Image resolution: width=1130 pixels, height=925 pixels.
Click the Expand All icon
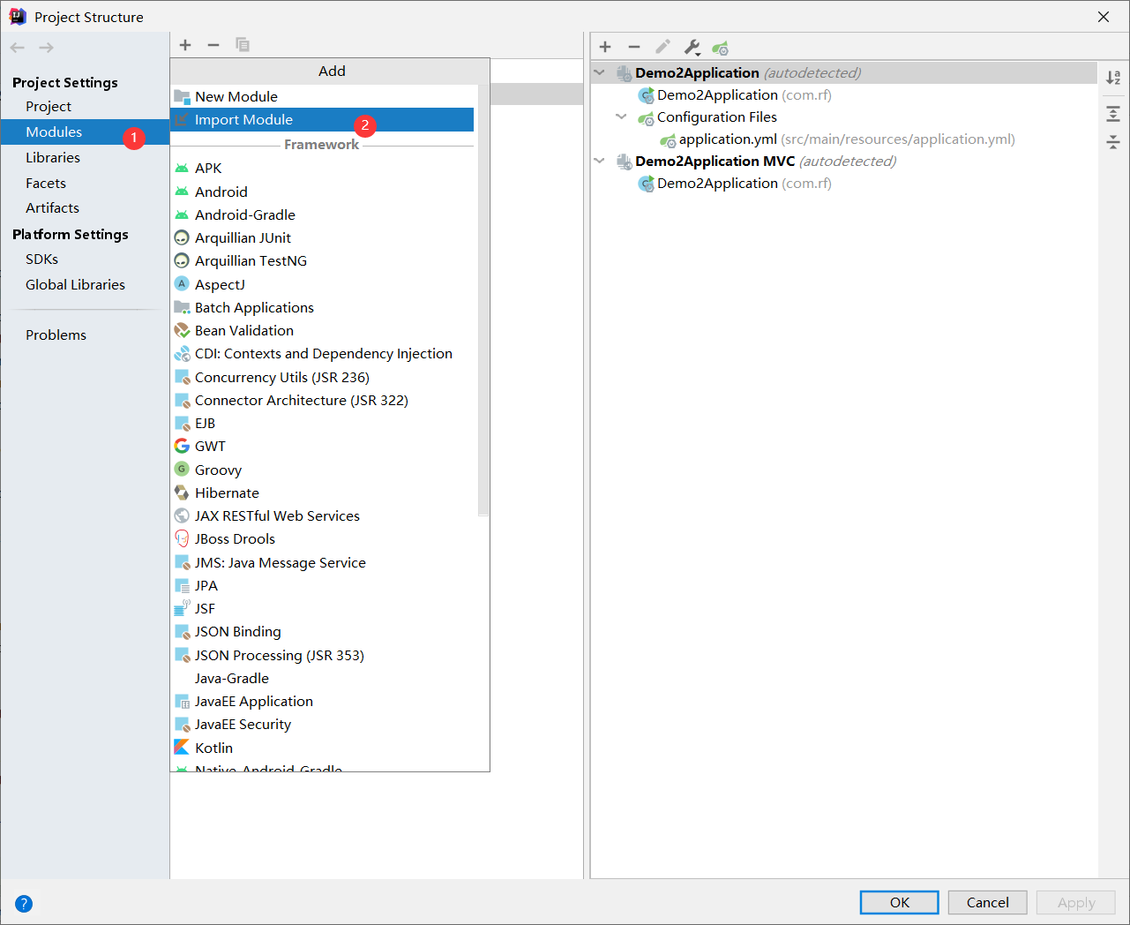click(x=1113, y=114)
